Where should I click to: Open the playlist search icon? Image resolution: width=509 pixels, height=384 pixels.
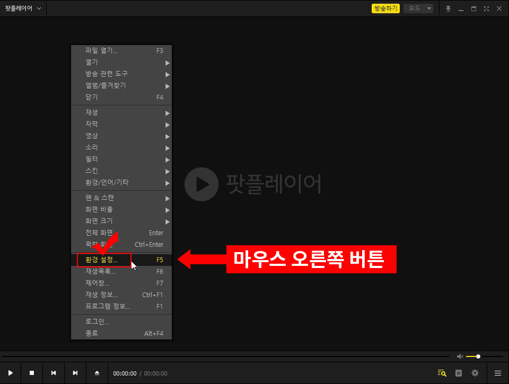[442, 373]
